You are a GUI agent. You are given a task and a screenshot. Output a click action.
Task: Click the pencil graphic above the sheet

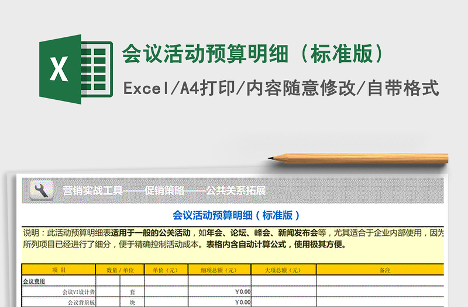(358, 158)
